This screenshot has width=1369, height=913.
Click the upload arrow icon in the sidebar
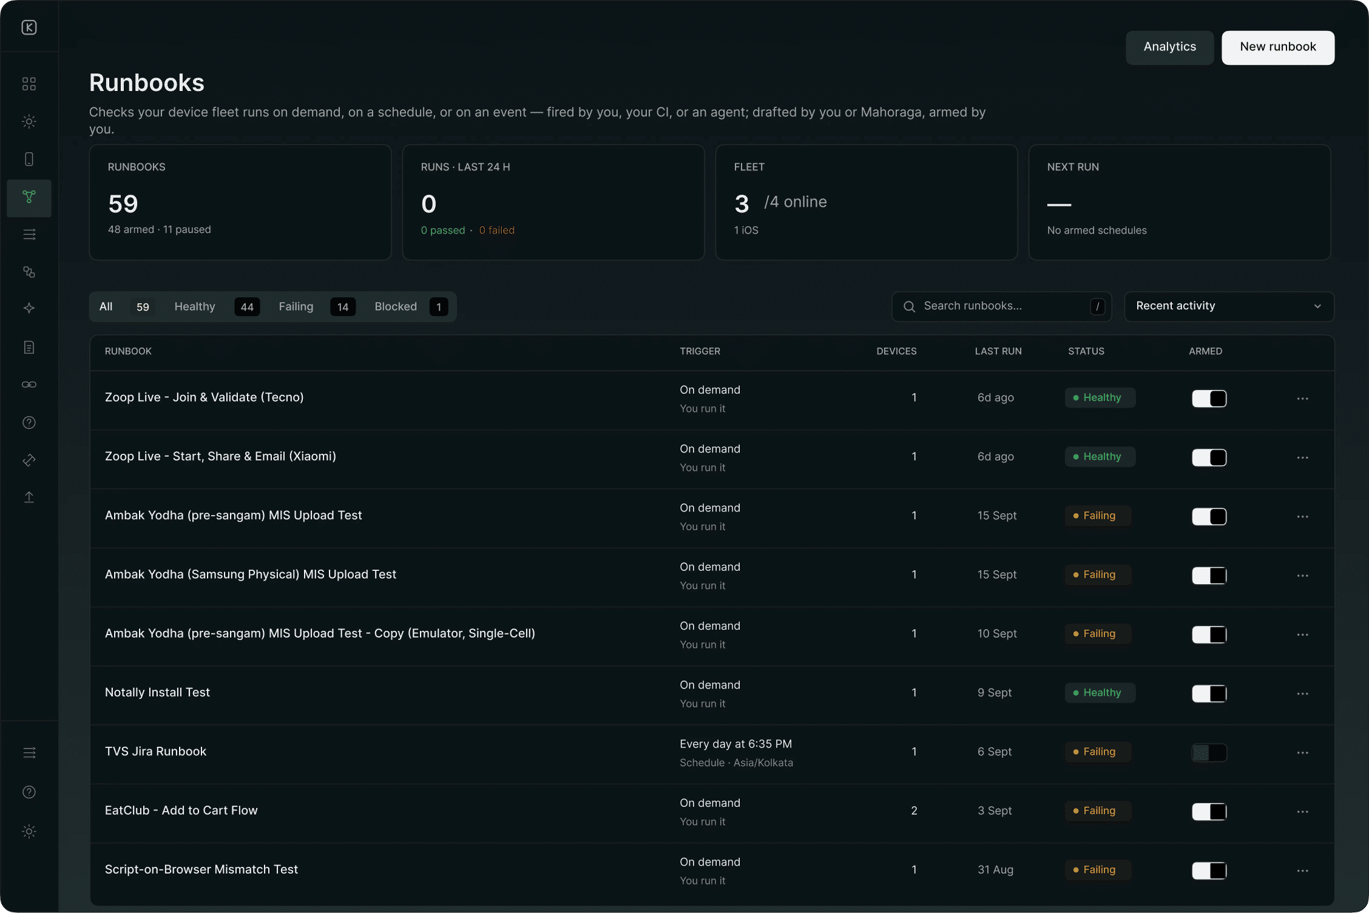coord(29,497)
